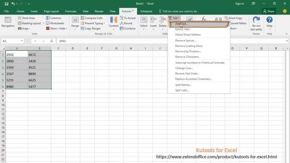Choose Subscript numbers in Chemical Formulas
The width and height of the screenshot is (290, 163).
pos(199,62)
